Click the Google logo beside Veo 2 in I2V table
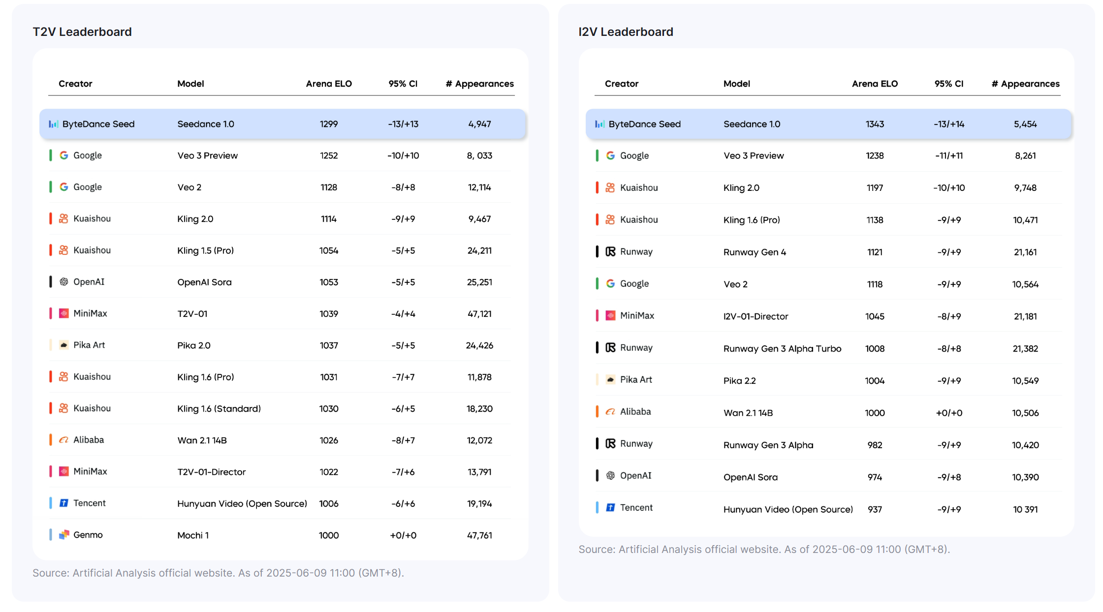This screenshot has width=1103, height=612. (610, 283)
